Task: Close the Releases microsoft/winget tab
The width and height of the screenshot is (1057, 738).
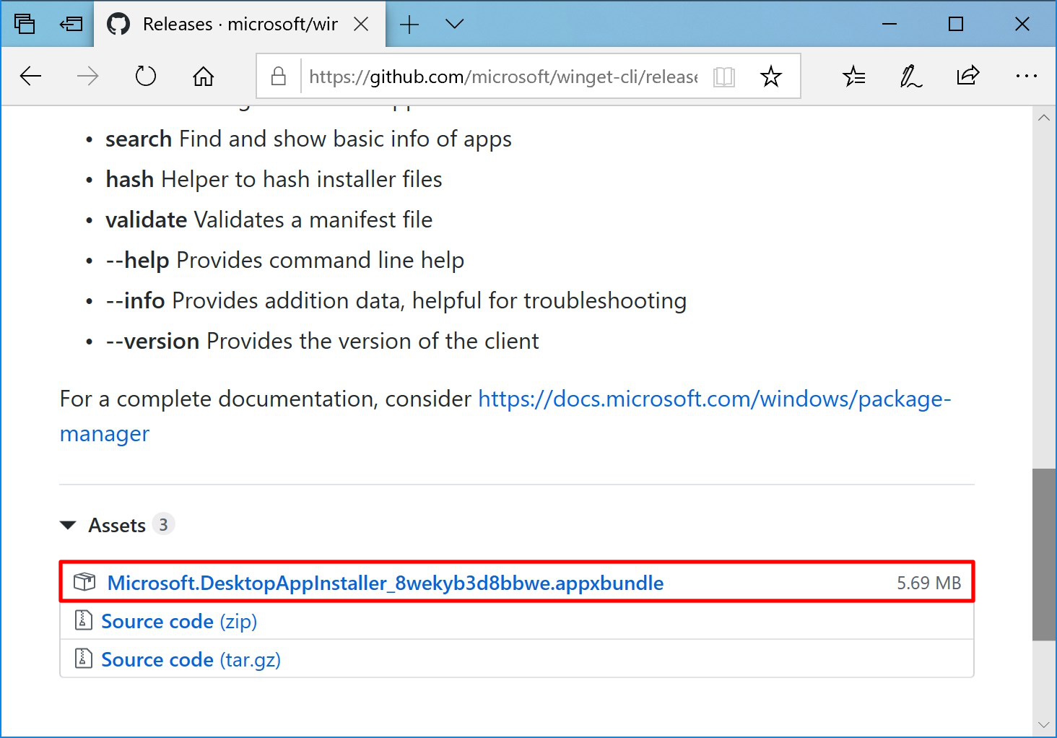Action: 361,24
